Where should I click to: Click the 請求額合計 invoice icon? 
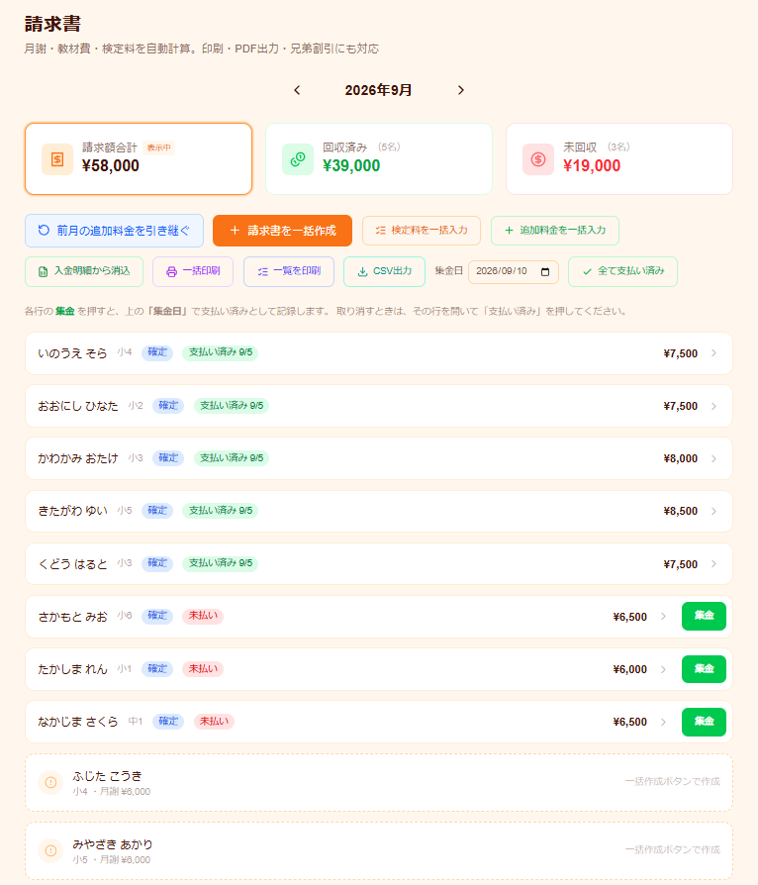click(57, 159)
